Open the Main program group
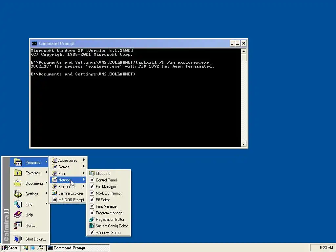This screenshot has width=336, height=252. point(68,174)
